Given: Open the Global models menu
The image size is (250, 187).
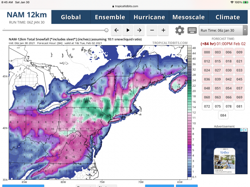Looking at the screenshot, I should click(x=71, y=17).
